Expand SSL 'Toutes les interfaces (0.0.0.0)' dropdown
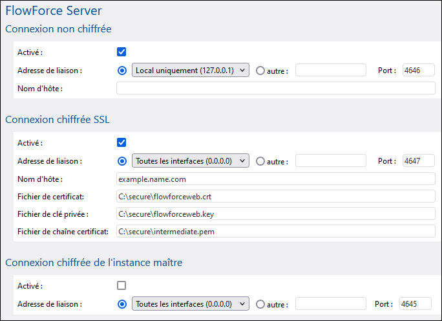This screenshot has height=321, width=442. pyautogui.click(x=190, y=160)
